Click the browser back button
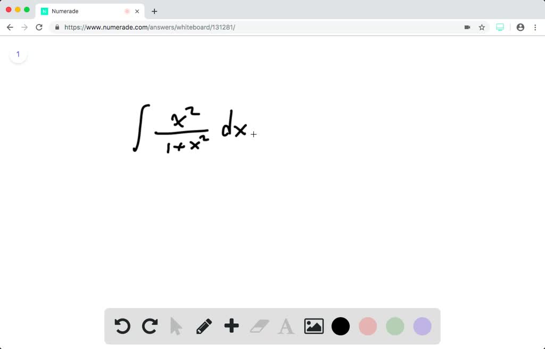The width and height of the screenshot is (545, 349). coord(10,27)
